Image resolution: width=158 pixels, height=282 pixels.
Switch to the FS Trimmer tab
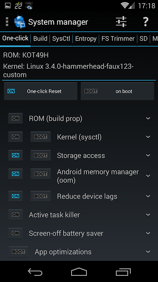118,39
